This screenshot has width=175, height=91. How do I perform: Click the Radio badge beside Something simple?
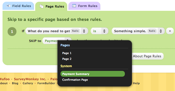tap(152, 31)
